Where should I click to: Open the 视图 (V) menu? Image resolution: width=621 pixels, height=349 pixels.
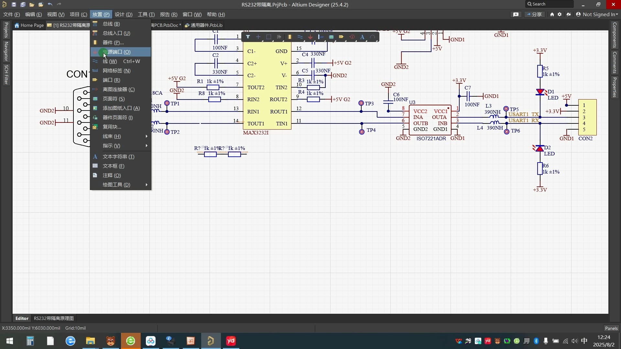click(56, 15)
